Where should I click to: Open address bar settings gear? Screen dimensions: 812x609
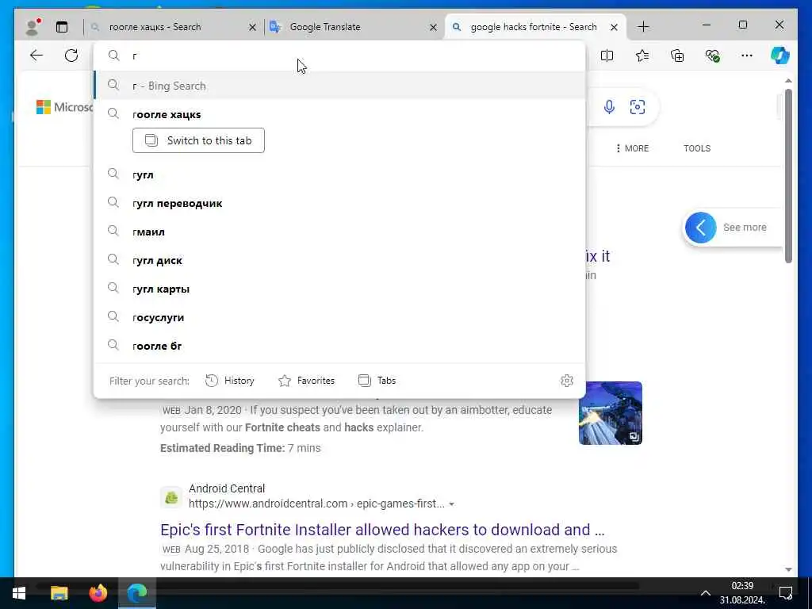(567, 381)
